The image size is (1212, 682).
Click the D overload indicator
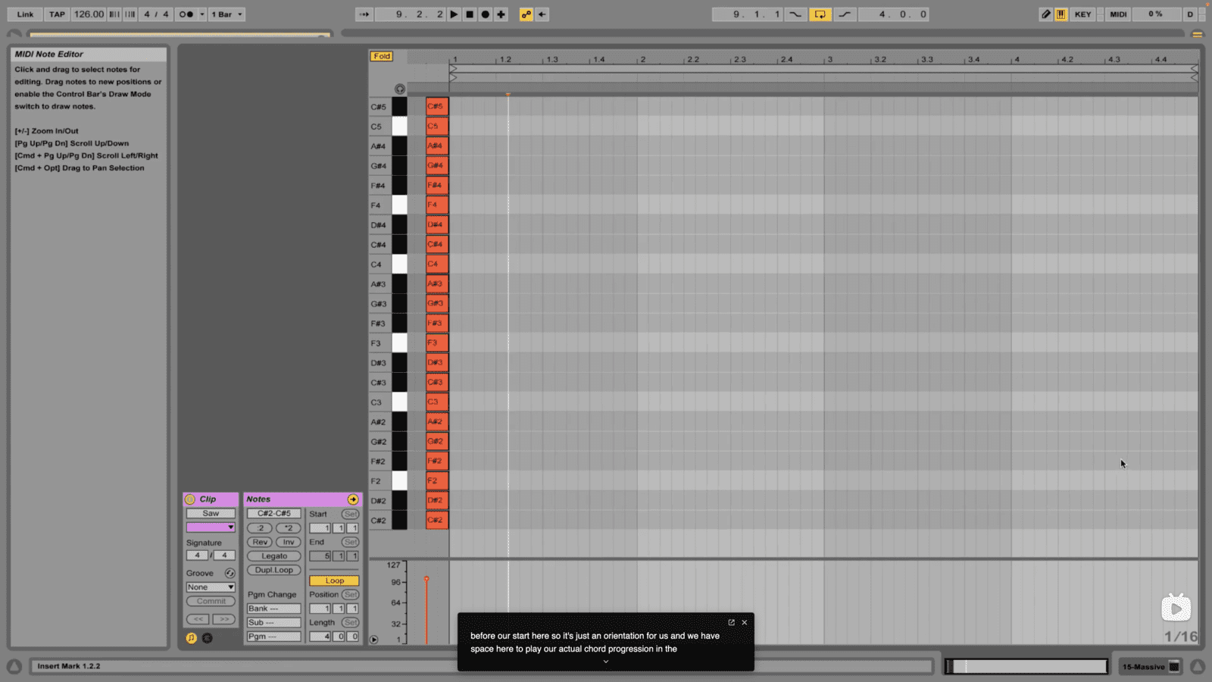pos(1190,14)
